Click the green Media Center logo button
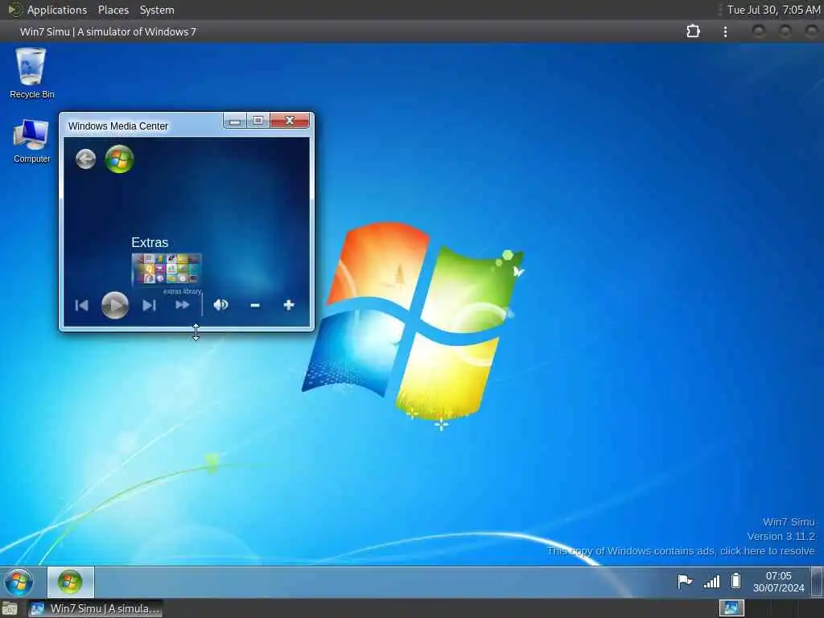 119,159
